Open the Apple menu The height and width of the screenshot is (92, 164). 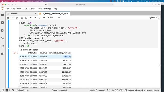click(x=2, y=1)
